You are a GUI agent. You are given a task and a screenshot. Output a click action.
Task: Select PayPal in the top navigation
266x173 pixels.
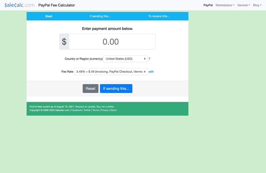[208, 5]
